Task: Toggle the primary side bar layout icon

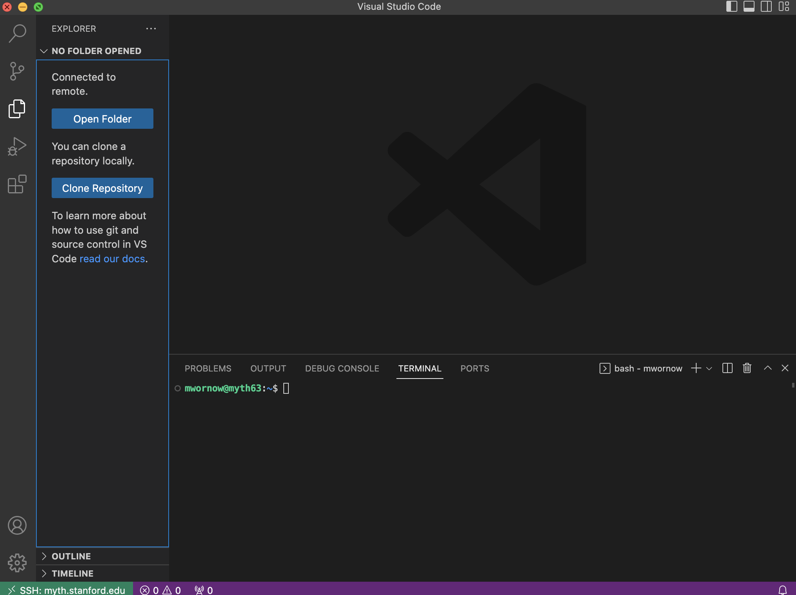Action: 732,7
